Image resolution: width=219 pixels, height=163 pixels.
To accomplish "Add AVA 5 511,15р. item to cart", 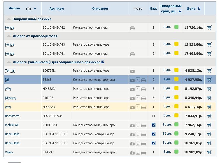I will coord(209,107).
